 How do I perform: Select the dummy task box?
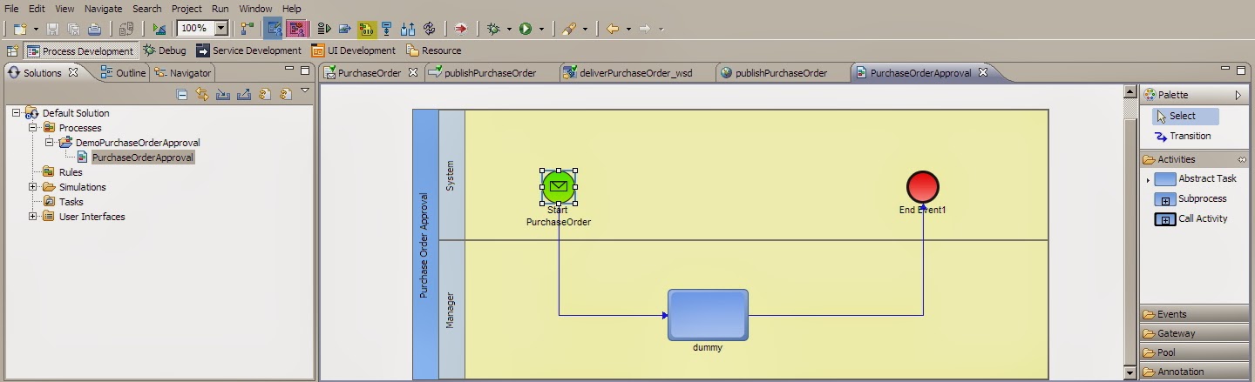(708, 315)
